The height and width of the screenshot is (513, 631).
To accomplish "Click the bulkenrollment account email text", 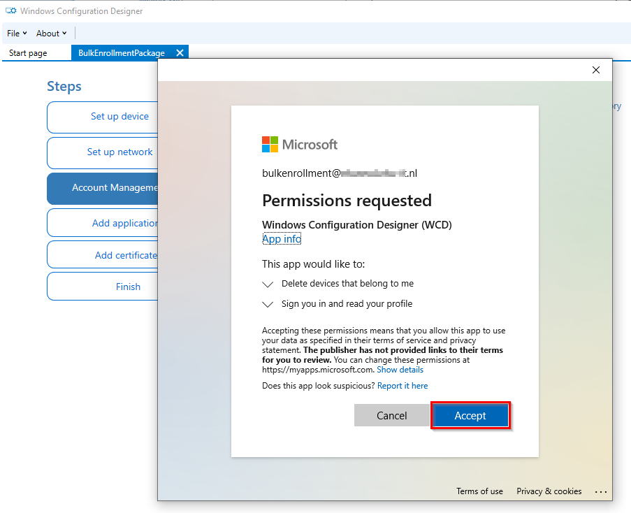I will 339,173.
